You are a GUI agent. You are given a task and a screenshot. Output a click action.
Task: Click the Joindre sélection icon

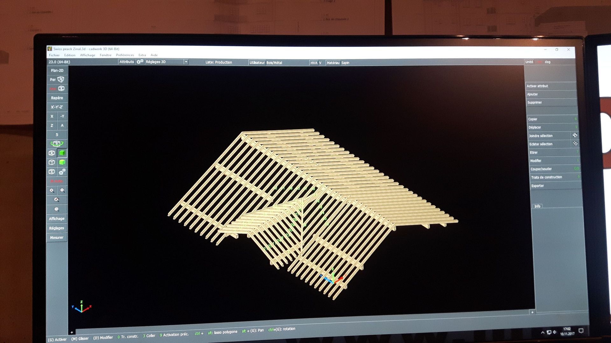[x=575, y=135]
